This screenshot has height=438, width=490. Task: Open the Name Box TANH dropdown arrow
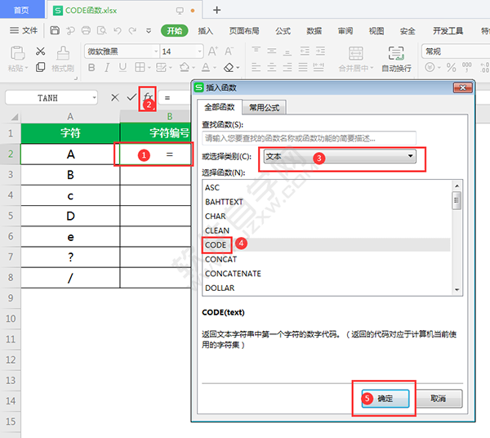(x=94, y=98)
